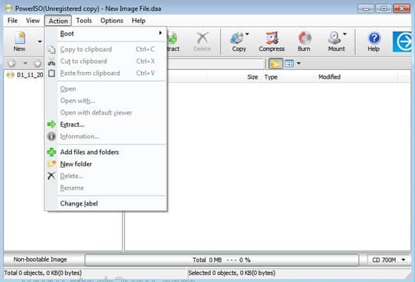
Task: Choose Extract... from Action menu
Action: click(x=106, y=125)
